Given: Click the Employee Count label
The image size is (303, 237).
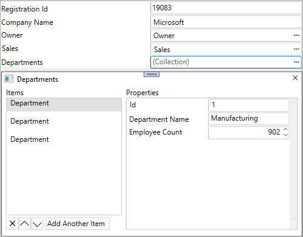Looking at the screenshot, I should [156, 132].
